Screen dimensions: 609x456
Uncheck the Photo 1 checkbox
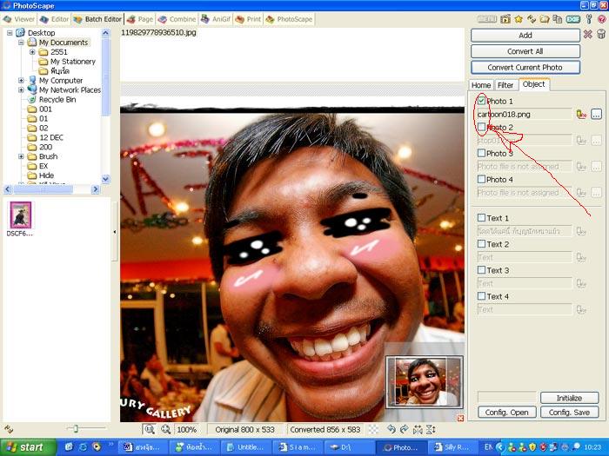[481, 101]
